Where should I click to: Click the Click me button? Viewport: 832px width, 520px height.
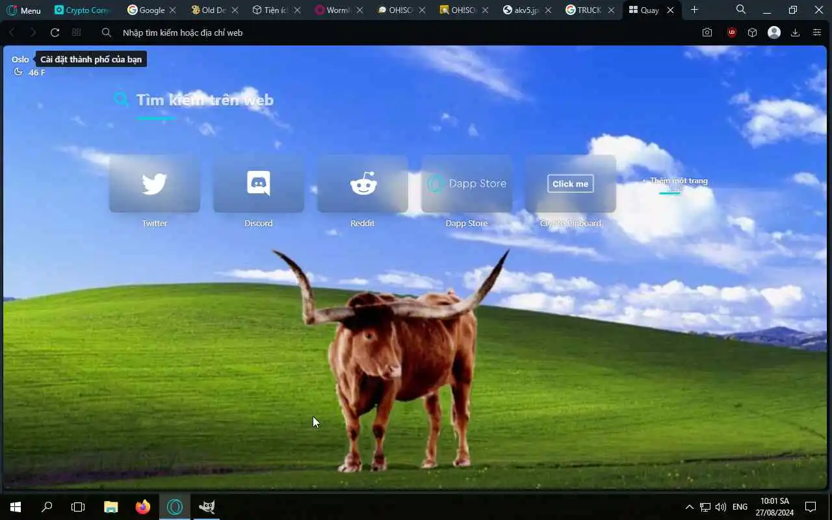(x=570, y=184)
